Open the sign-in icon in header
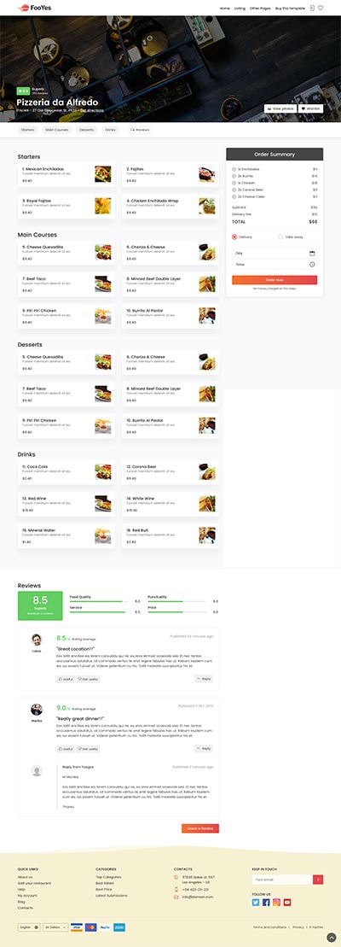 pos(311,8)
